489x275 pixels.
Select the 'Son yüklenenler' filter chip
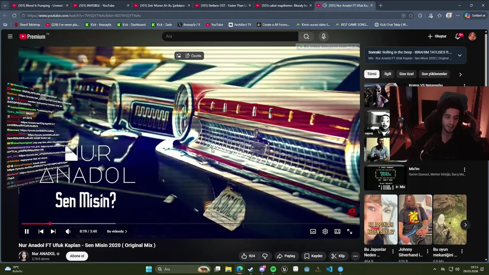[x=434, y=74]
